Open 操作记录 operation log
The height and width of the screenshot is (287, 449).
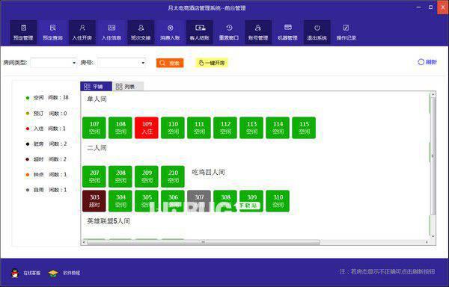(x=346, y=32)
